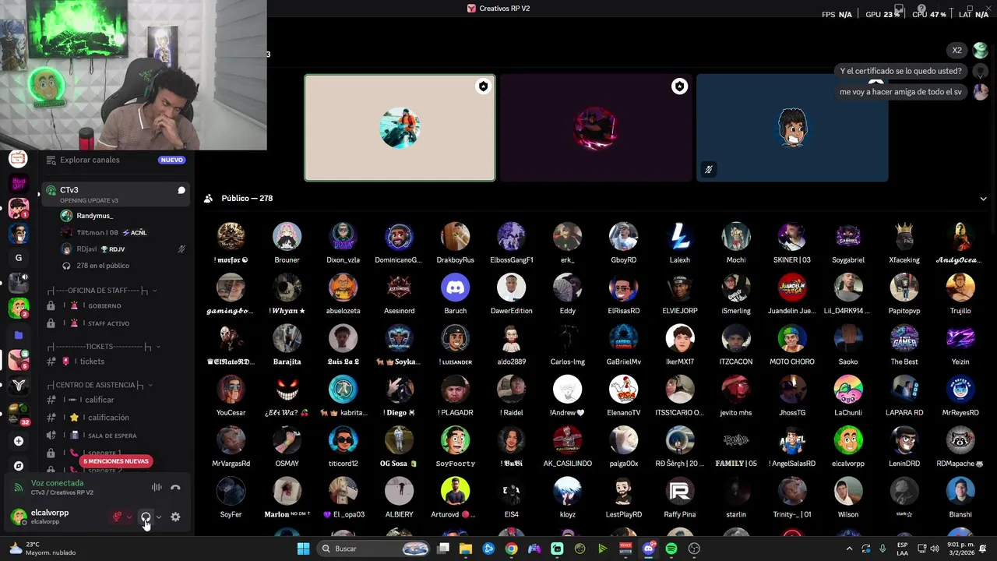The image size is (997, 561).
Task: Show hidden system tray icons
Action: [849, 549]
